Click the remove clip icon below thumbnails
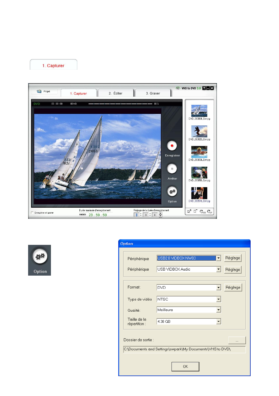The height and width of the screenshot is (396, 279). pyautogui.click(x=196, y=211)
